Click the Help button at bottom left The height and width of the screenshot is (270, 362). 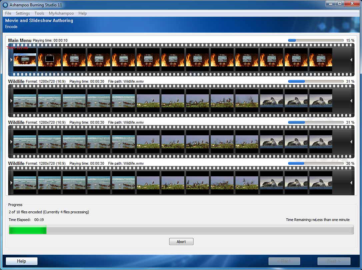(22, 261)
